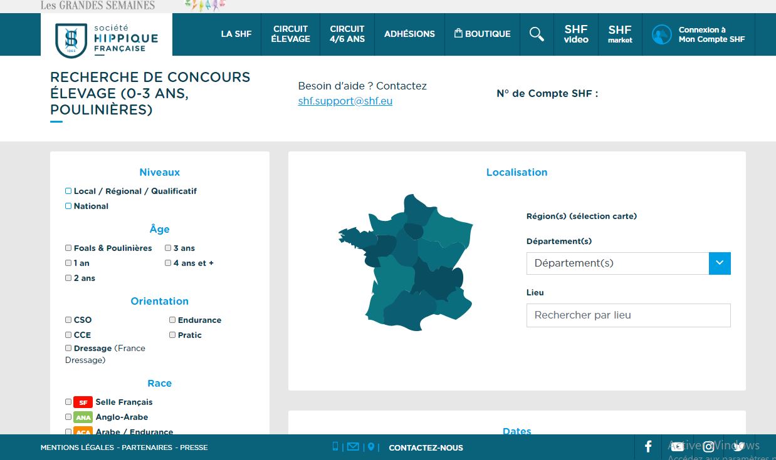Open the Instagram icon in footer
Image resolution: width=776 pixels, height=460 pixels.
pyautogui.click(x=708, y=447)
